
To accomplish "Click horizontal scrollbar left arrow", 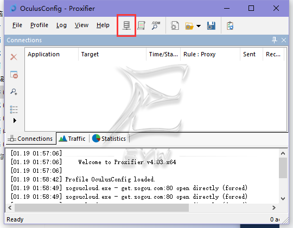I will tap(10, 207).
